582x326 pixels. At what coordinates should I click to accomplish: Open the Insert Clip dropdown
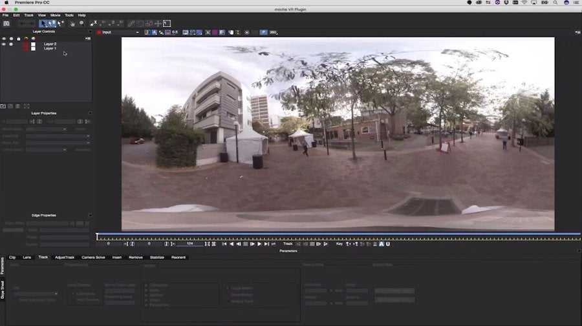58,136
